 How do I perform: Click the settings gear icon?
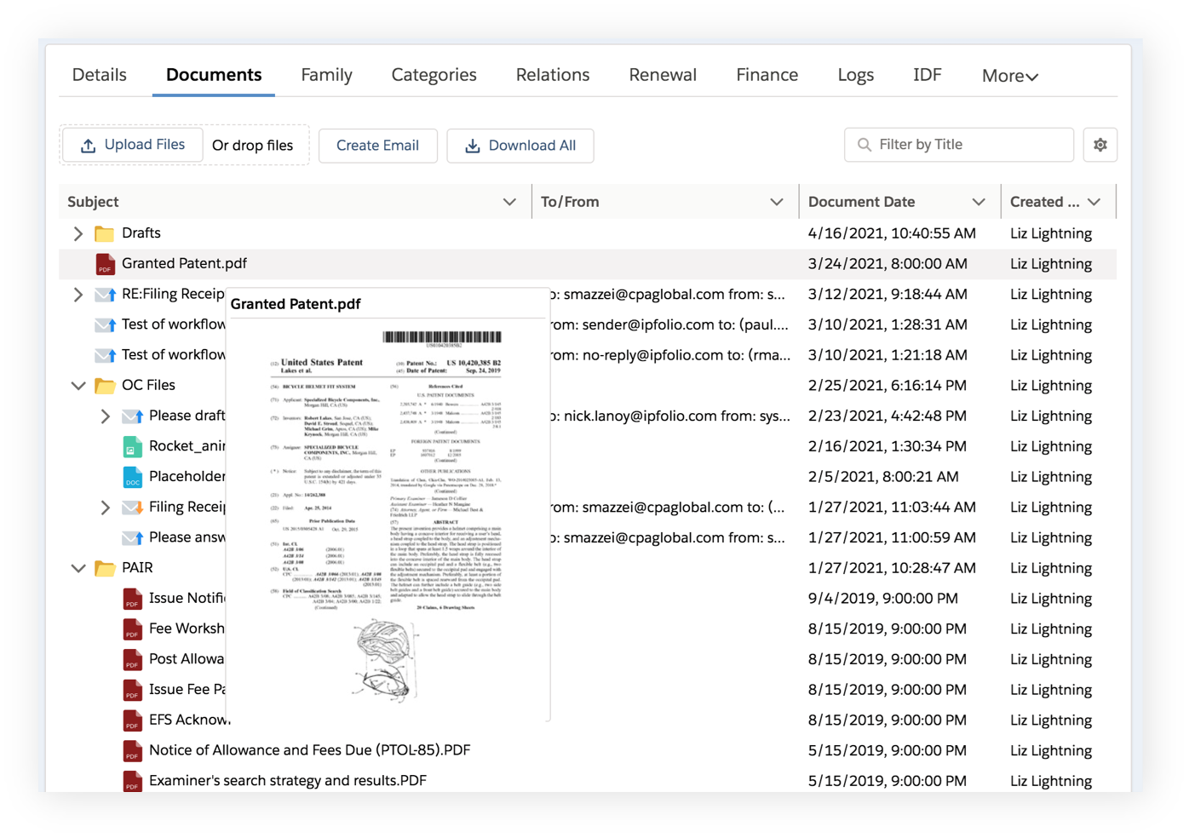click(1100, 145)
